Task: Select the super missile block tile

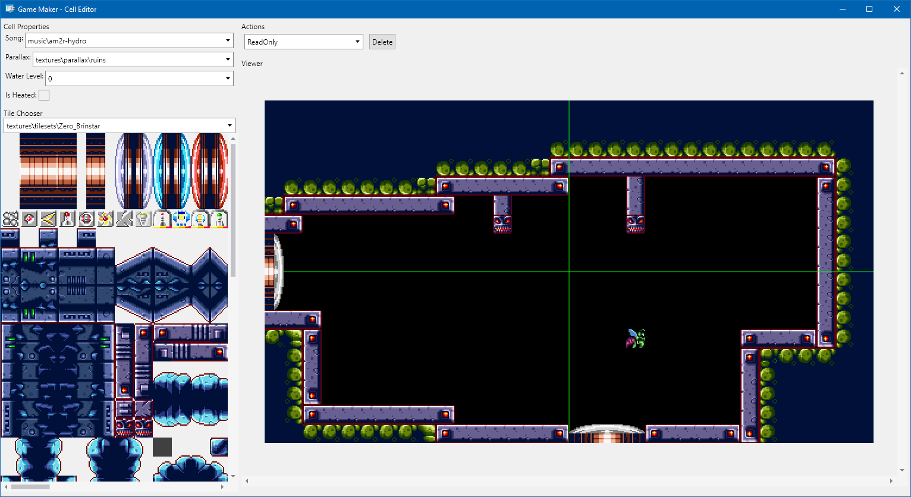Action: (86, 219)
